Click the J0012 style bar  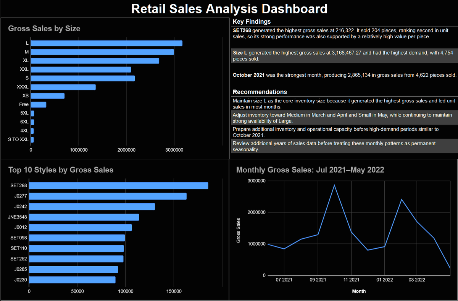pyautogui.click(x=81, y=228)
